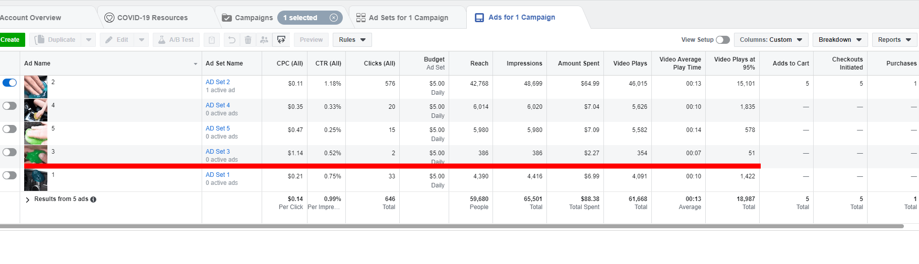Turn off the toggle for ad 2

10,83
